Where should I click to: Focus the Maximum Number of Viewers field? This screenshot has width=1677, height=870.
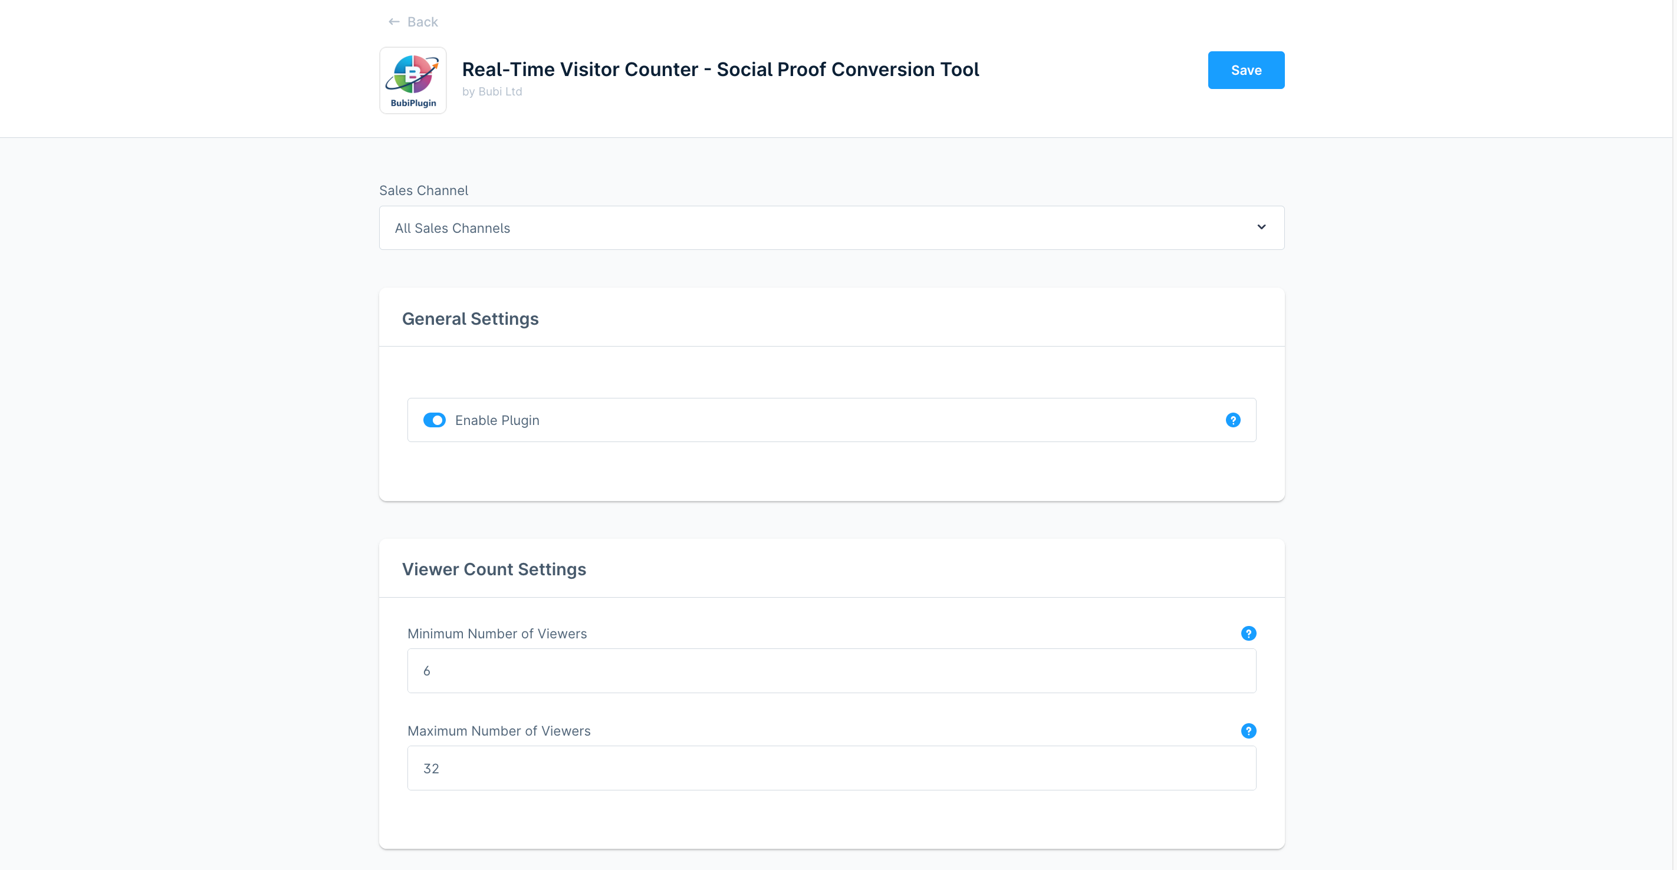click(831, 769)
